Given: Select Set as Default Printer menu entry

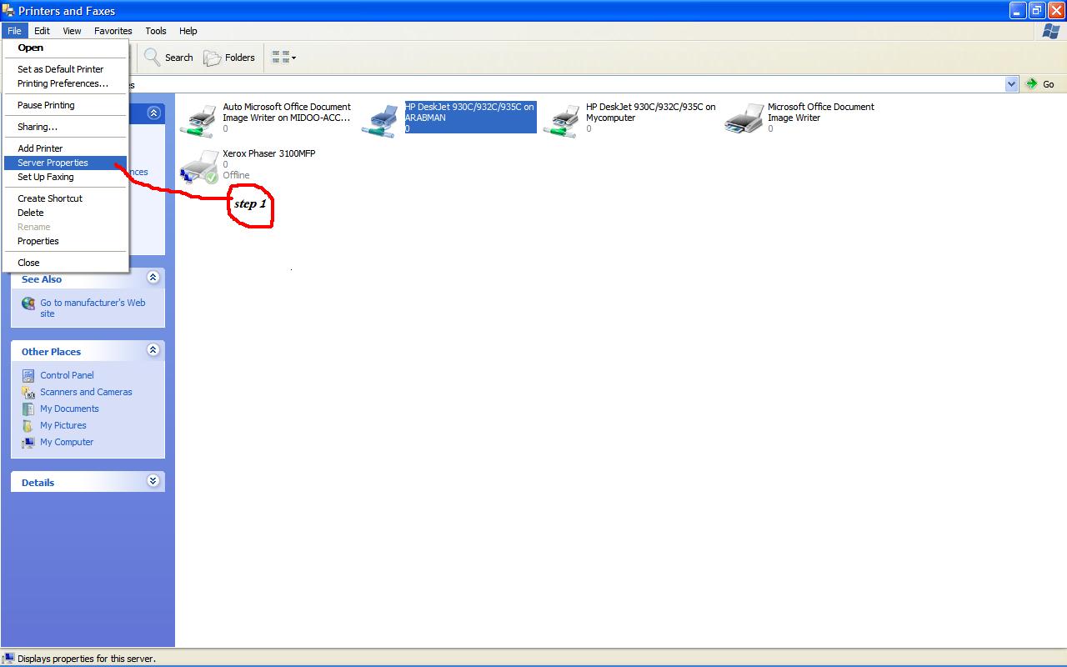Looking at the screenshot, I should coord(60,69).
